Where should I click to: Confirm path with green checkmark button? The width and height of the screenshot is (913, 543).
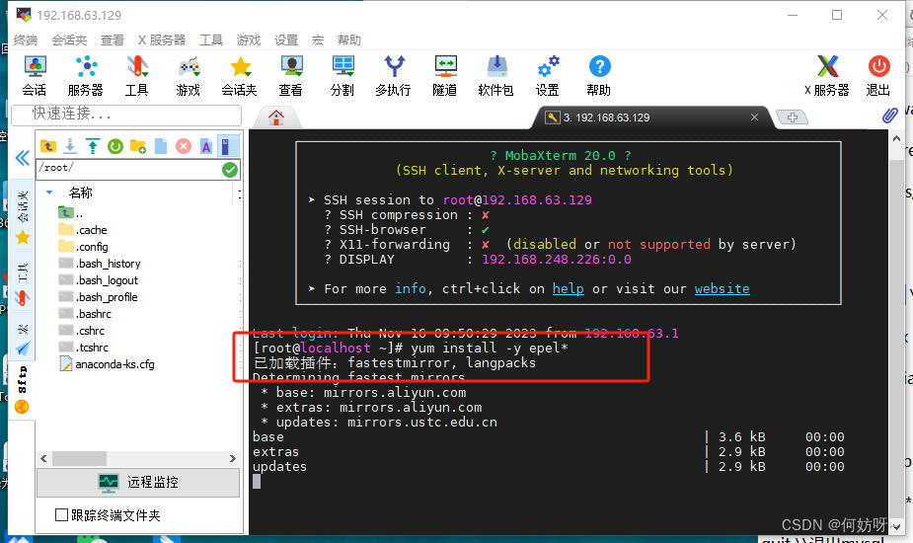pyautogui.click(x=230, y=170)
